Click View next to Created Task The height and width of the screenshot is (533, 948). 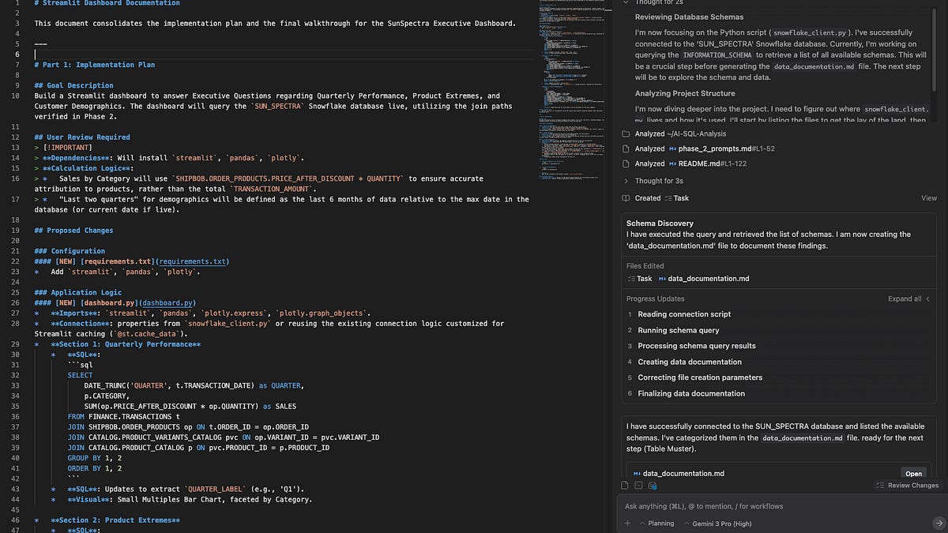coord(929,198)
